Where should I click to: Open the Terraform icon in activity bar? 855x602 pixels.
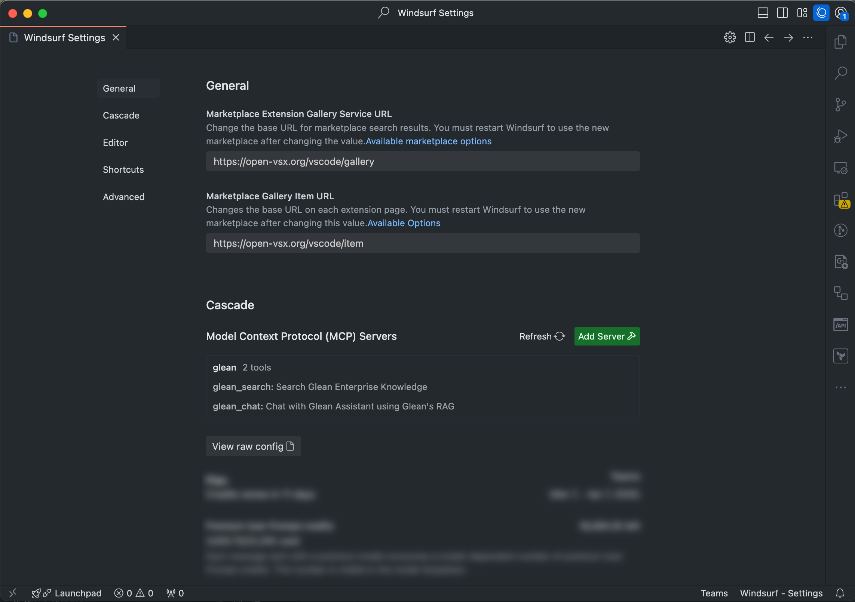coord(840,356)
